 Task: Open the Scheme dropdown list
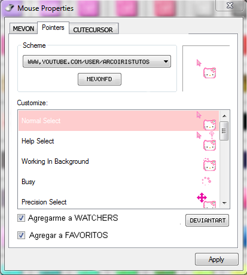point(97,62)
